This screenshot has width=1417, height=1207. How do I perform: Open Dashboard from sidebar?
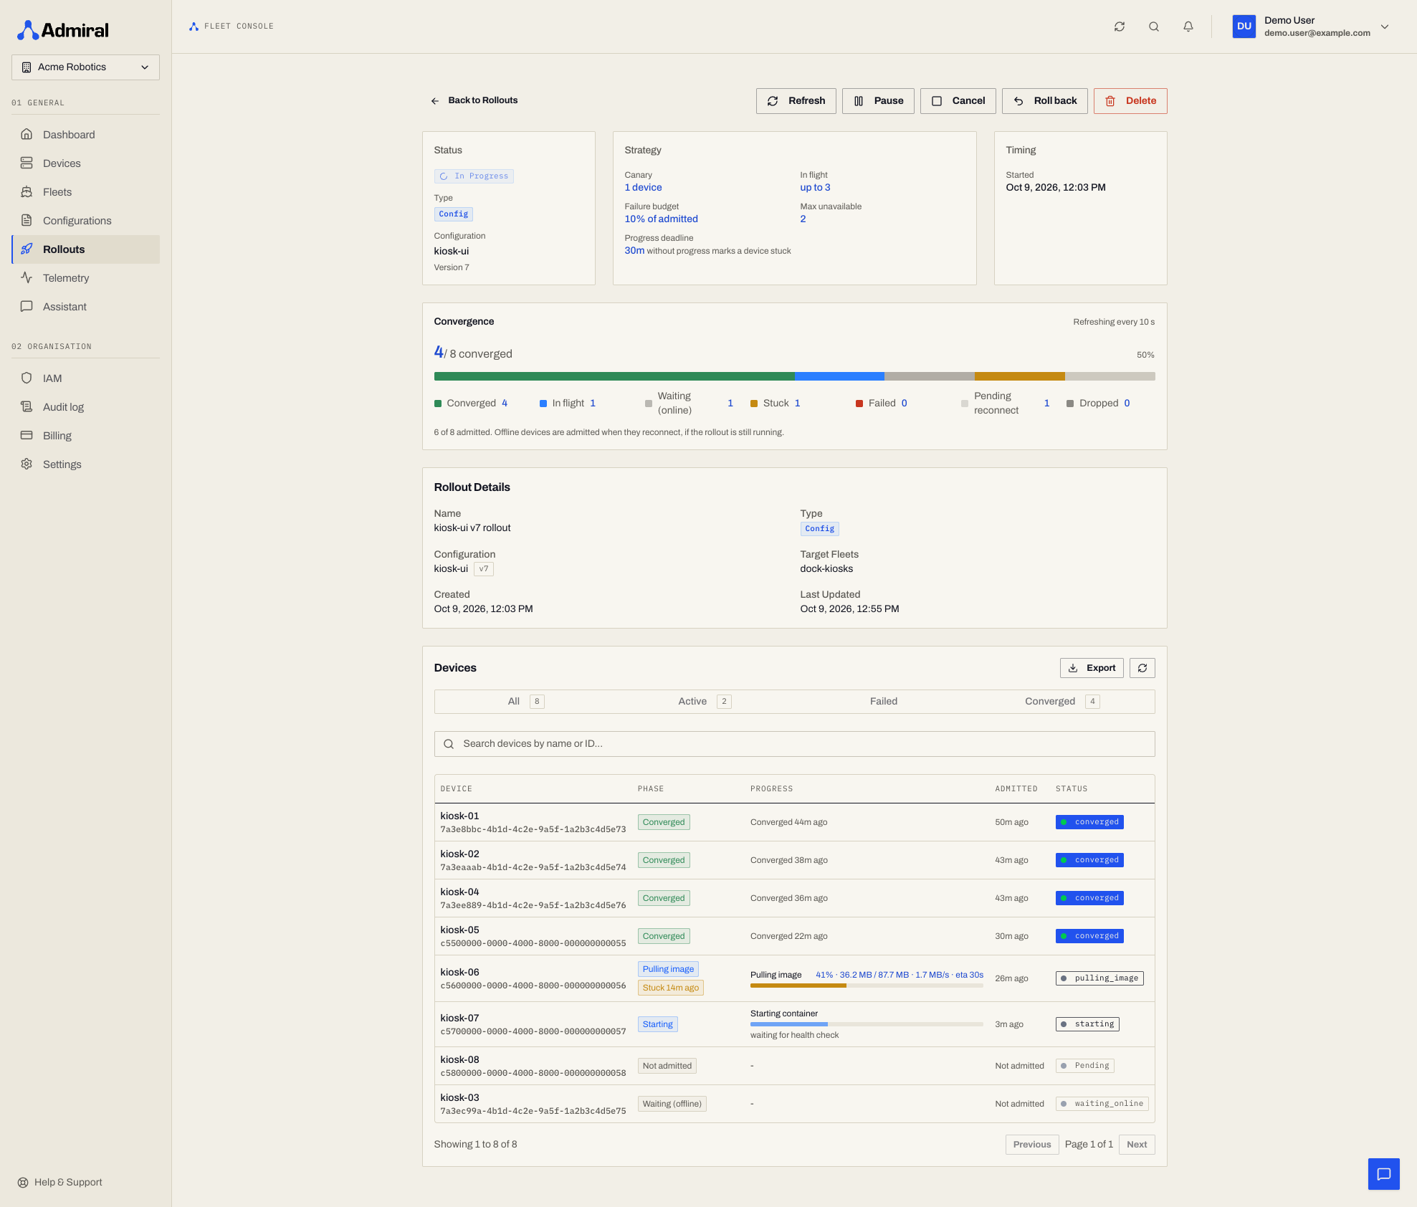(85, 135)
